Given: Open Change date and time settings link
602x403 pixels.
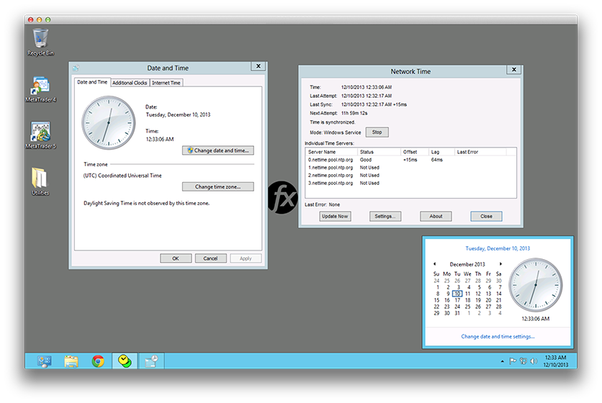Looking at the screenshot, I should point(498,336).
